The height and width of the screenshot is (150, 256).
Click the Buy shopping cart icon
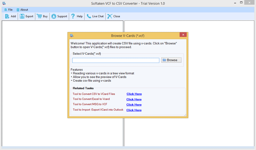tap(39, 16)
